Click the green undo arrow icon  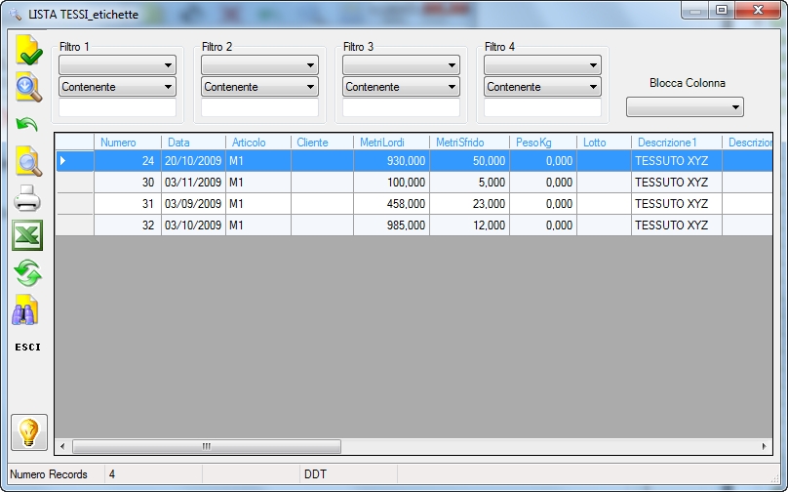[x=26, y=124]
